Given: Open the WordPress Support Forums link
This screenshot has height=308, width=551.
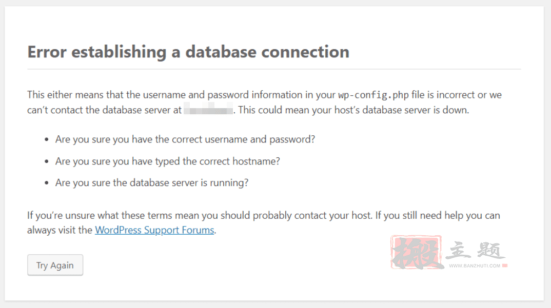Looking at the screenshot, I should pyautogui.click(x=154, y=230).
